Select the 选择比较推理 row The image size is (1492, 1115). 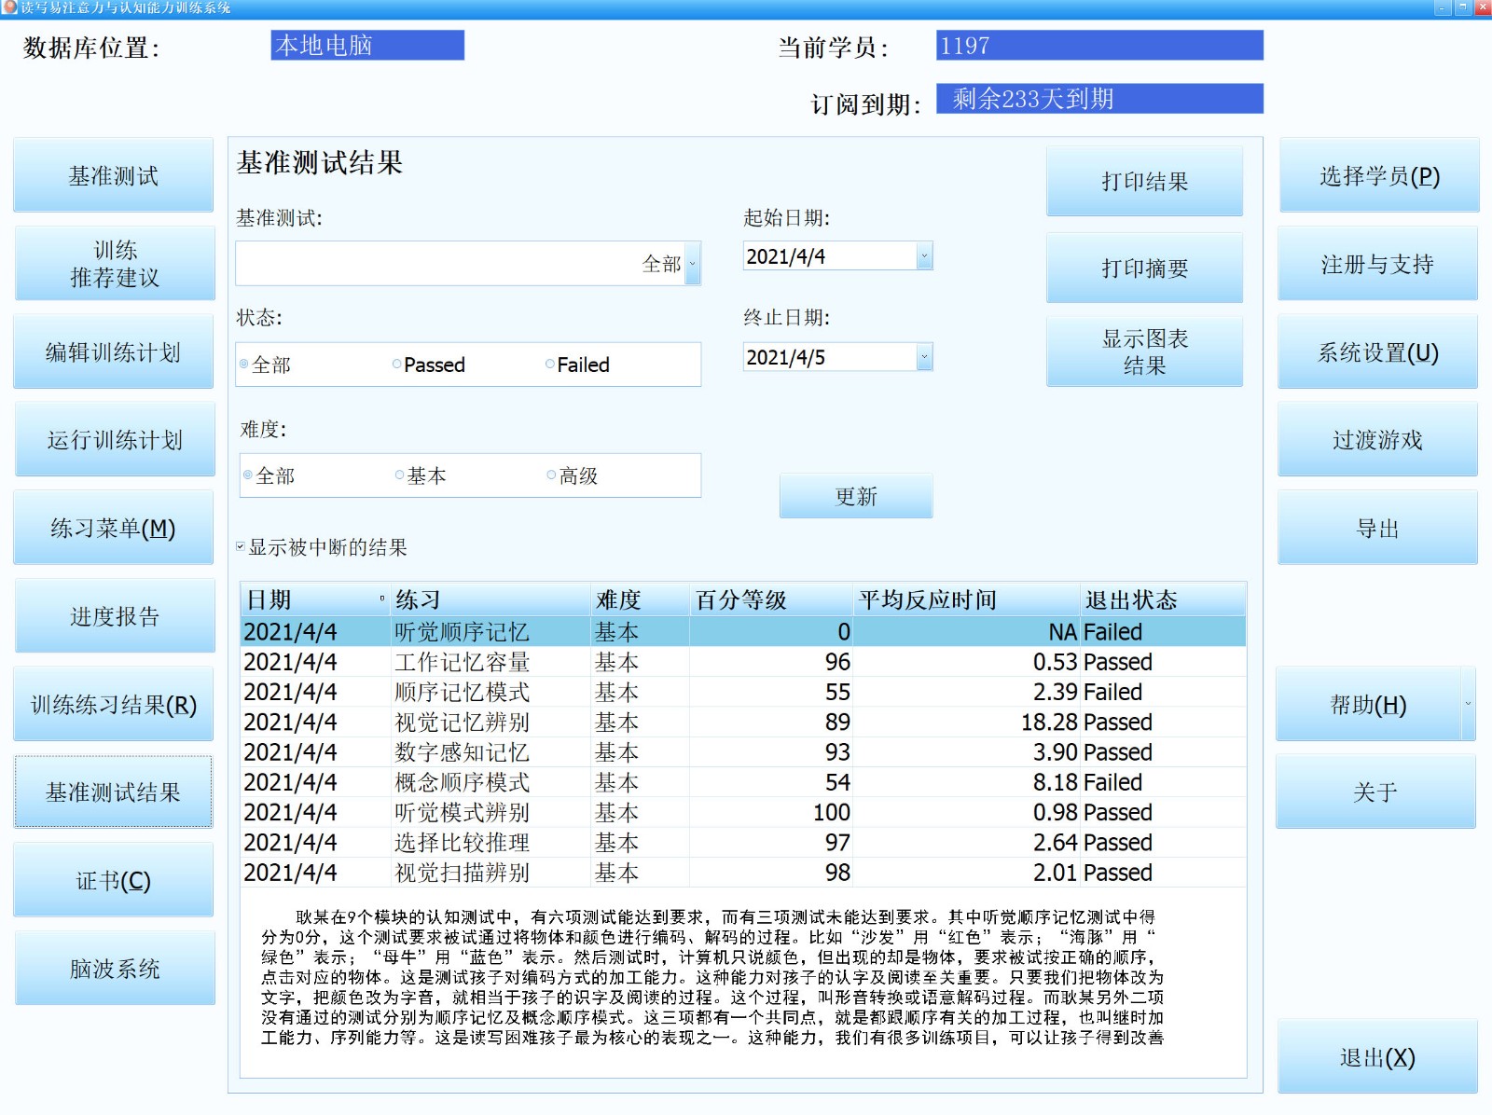tap(743, 842)
